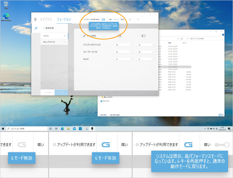Image resolution: width=233 pixels, height=178 pixels.
Task: Click the battery column icon
Action: [144, 36]
